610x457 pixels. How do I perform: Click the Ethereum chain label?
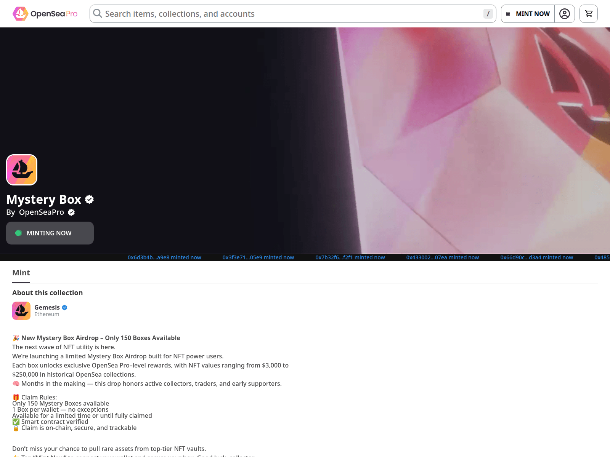point(47,314)
